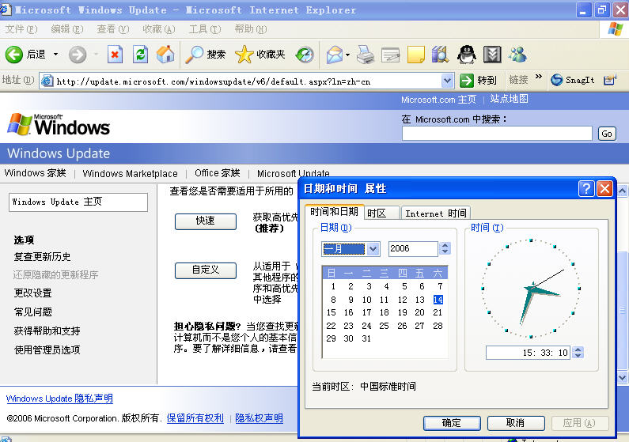Open 使用管理员选项 in the sidebar
The height and width of the screenshot is (442, 629).
[47, 349]
